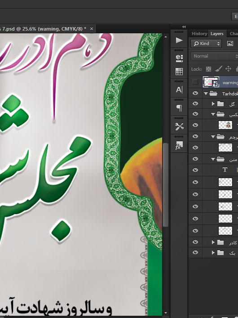This screenshot has width=238, height=318.
Task: Click the بک group folder icon
Action: click(x=220, y=252)
